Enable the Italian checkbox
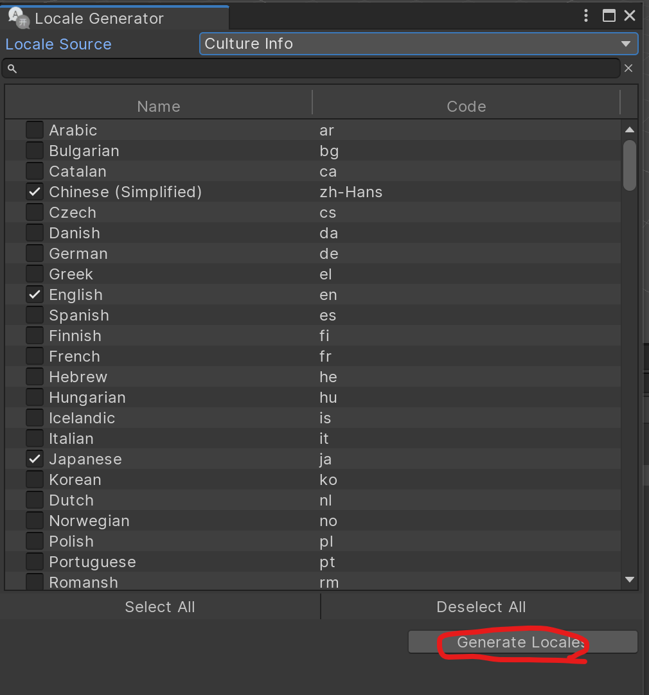Image resolution: width=649 pixels, height=695 pixels. [x=35, y=438]
